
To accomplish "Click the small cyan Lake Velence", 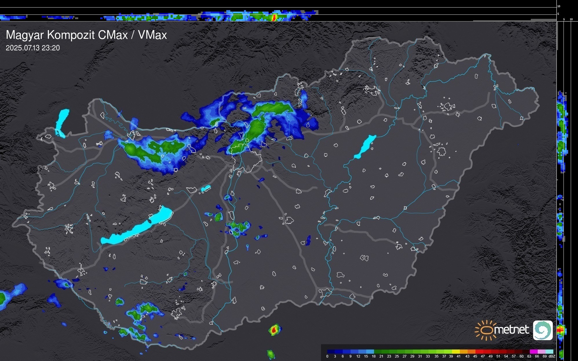I will click(206, 188).
